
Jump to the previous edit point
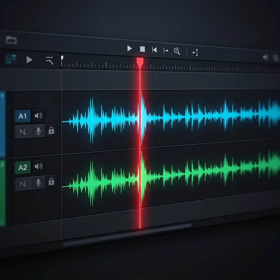point(154,50)
